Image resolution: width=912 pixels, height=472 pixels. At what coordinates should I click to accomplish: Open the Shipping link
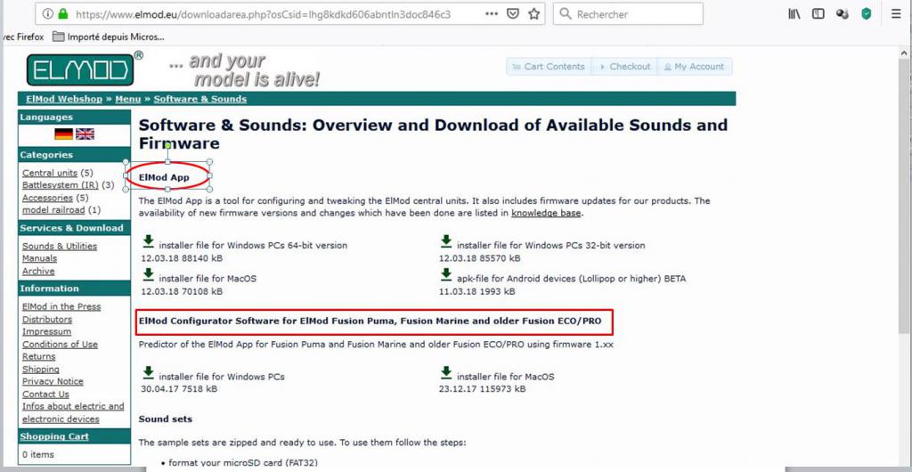pos(41,370)
